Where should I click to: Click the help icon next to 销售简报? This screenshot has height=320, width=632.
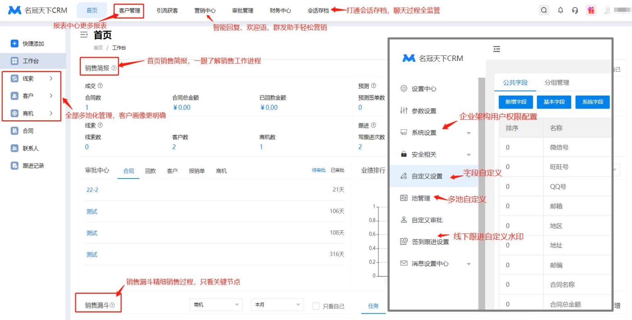(x=114, y=68)
